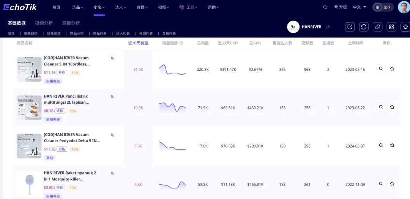Switch to the 视频分析 tab
The width and height of the screenshot is (410, 199).
(x=44, y=23)
